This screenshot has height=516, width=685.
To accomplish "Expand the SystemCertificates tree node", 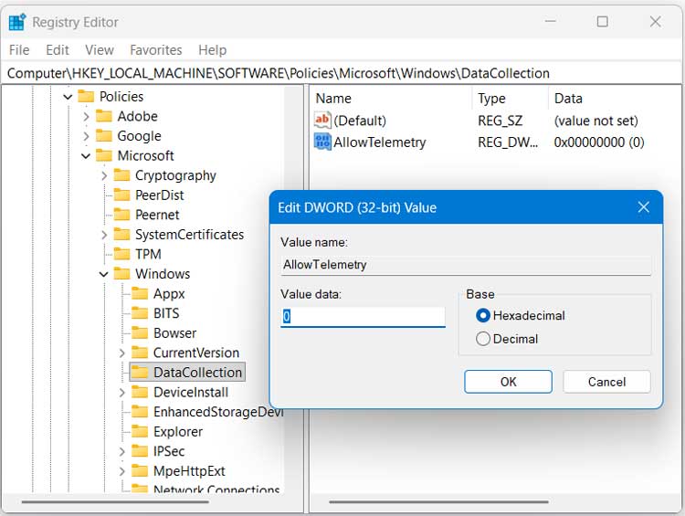I will point(104,235).
